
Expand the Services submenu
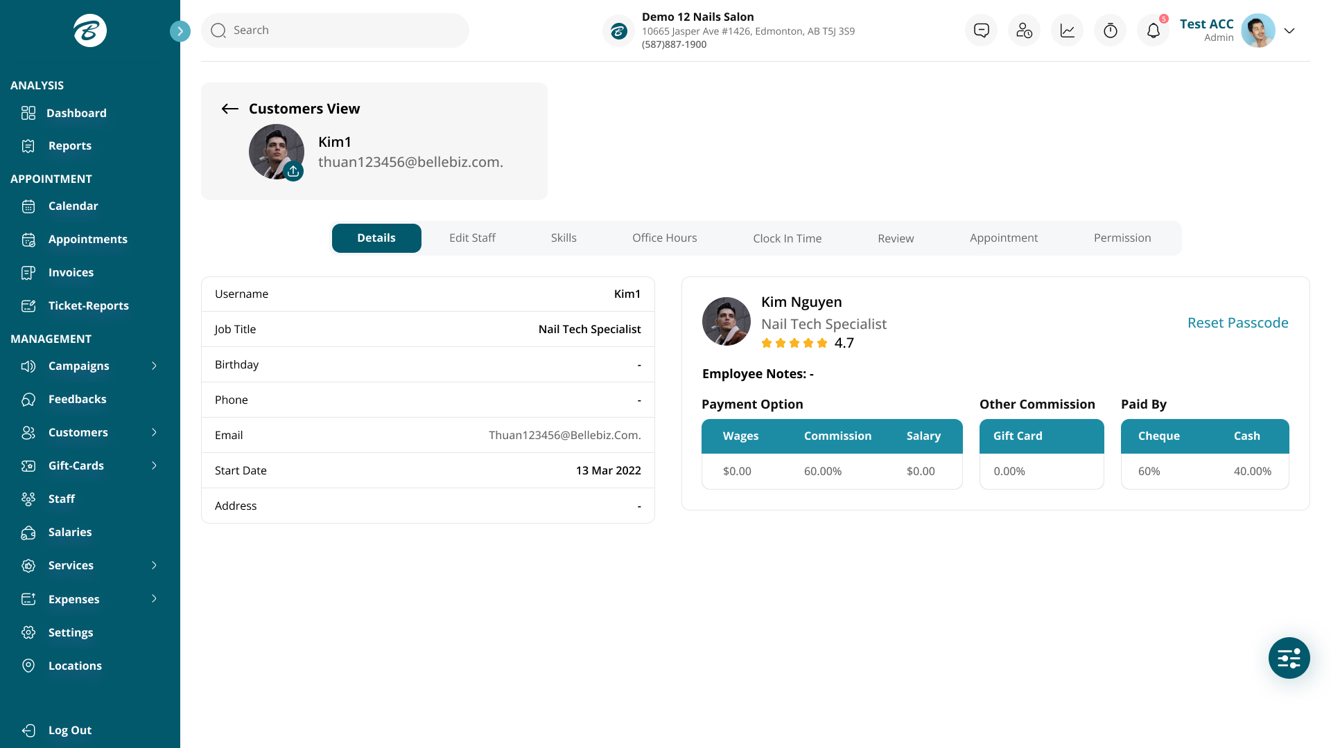point(71,565)
